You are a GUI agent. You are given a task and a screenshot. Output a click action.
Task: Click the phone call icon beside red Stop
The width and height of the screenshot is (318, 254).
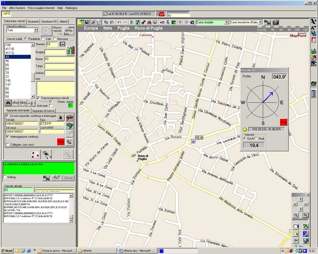click(70, 141)
